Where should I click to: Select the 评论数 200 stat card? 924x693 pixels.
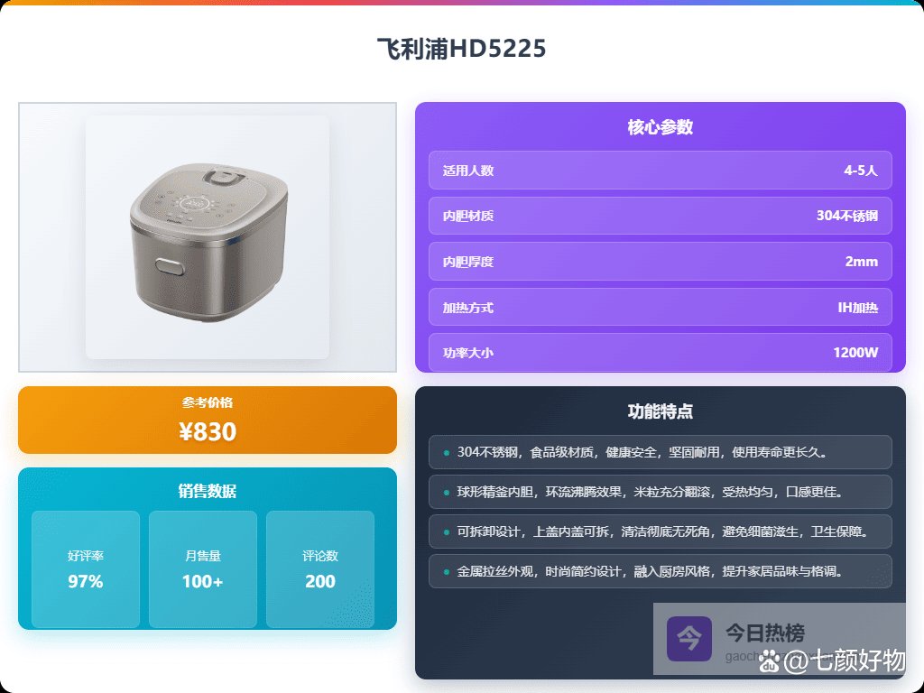pos(320,569)
